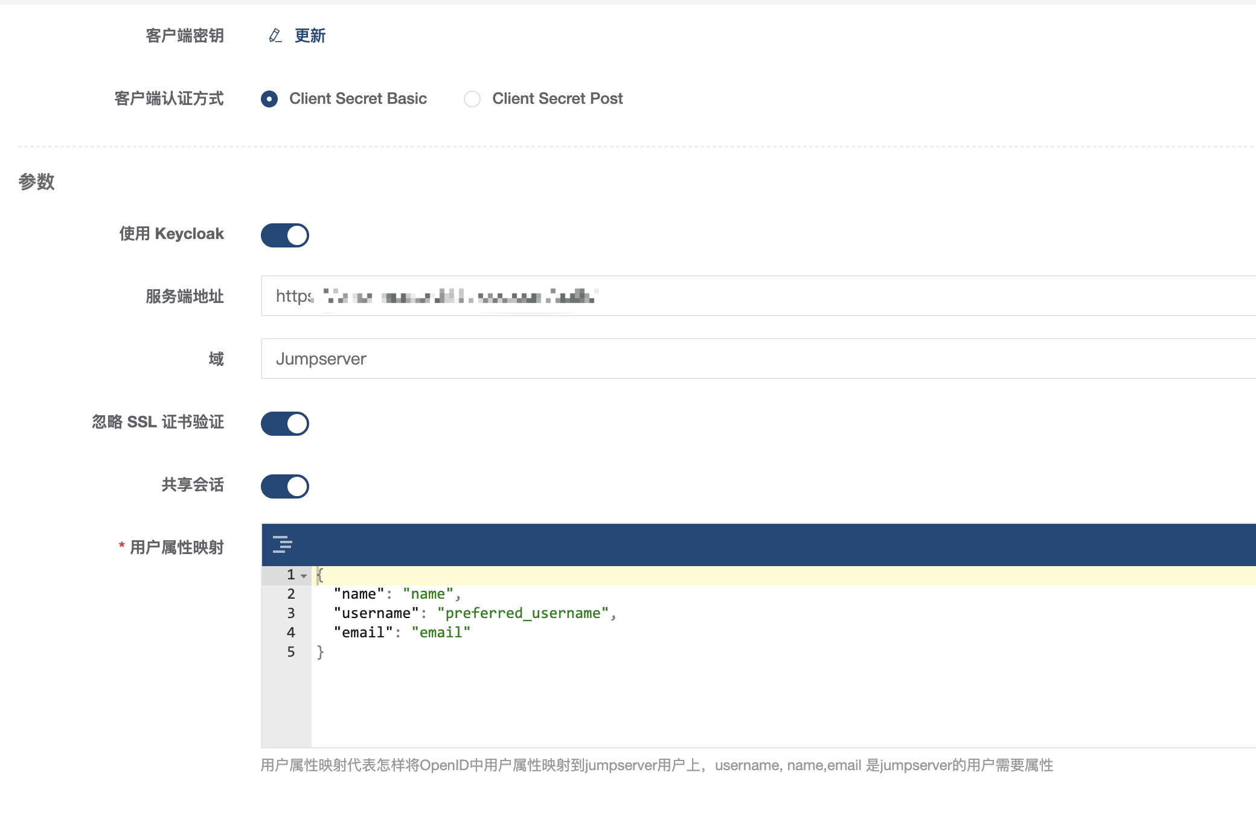Click line number 4 in editor gutter
1256x816 pixels.
point(292,633)
